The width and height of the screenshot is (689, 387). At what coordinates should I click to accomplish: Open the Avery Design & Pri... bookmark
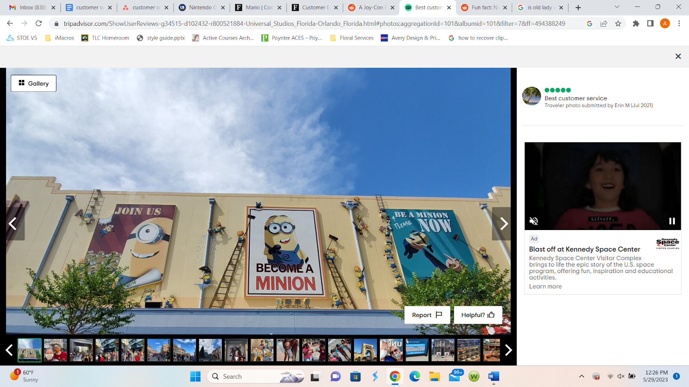[x=410, y=38]
